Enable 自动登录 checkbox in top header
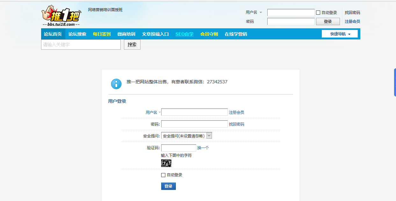Screen dimensions: 396x201 click(318, 13)
